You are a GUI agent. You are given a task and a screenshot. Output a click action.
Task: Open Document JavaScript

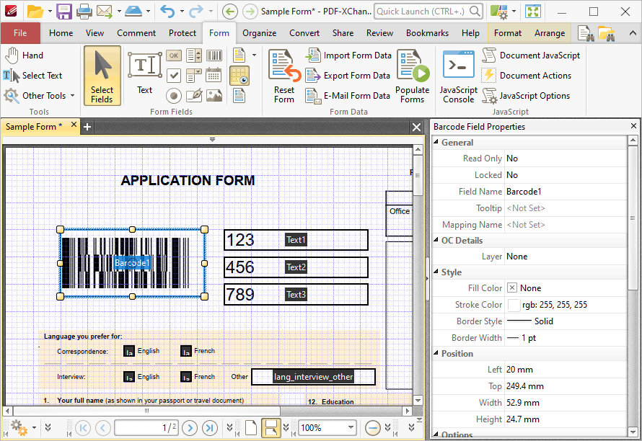[x=531, y=55]
